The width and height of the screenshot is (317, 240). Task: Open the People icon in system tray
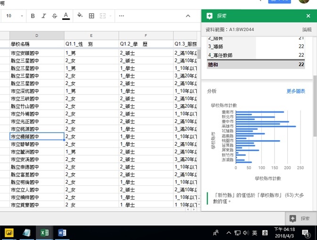pos(216,233)
